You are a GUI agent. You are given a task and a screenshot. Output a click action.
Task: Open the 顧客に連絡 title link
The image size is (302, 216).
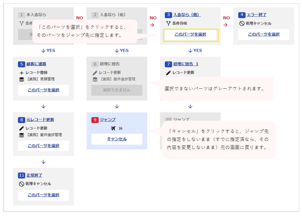[x=36, y=64]
